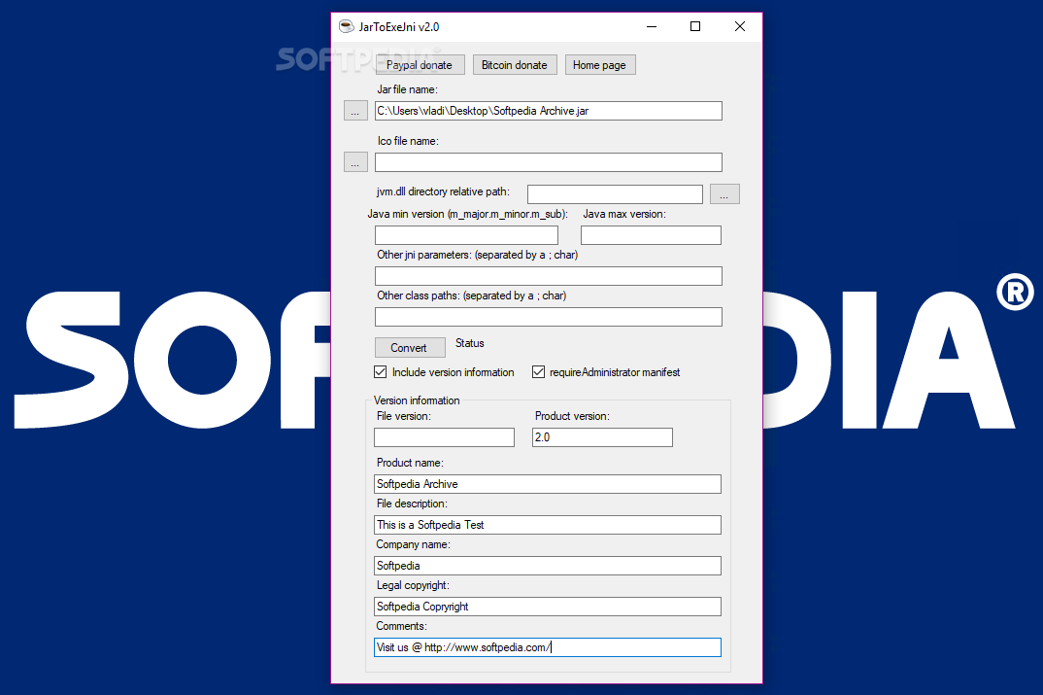Focus the Java max version field
The height and width of the screenshot is (695, 1043).
[x=651, y=235]
